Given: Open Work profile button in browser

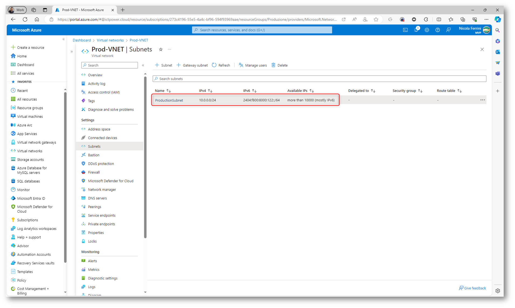Looking at the screenshot, I should point(17,10).
